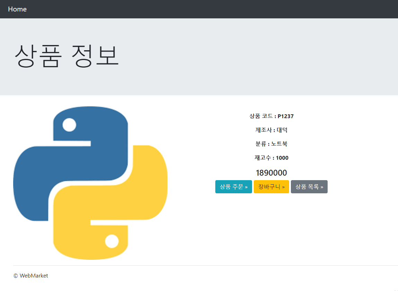398x291 pixels.
Task: Click product code text P1237
Action: coord(286,116)
